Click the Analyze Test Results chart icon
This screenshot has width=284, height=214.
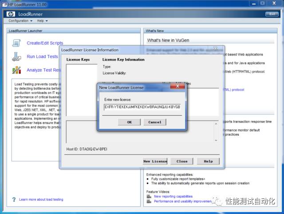click(16, 70)
